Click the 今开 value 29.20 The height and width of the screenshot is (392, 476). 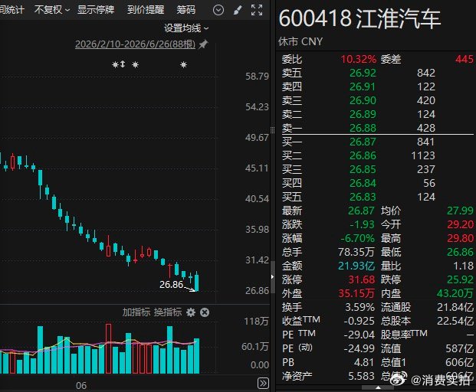pos(460,224)
